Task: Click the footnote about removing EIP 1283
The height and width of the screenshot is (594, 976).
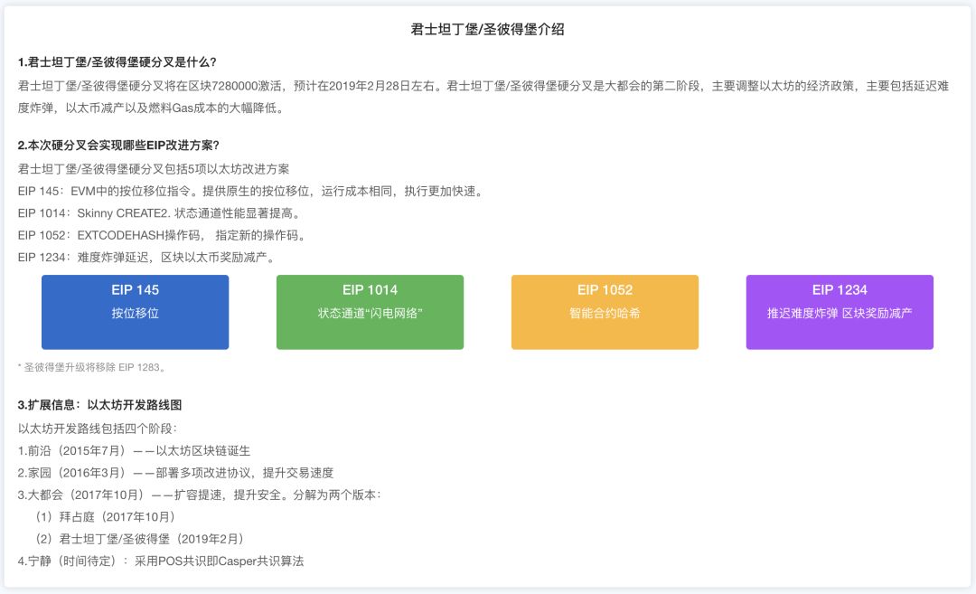Action: (x=92, y=367)
